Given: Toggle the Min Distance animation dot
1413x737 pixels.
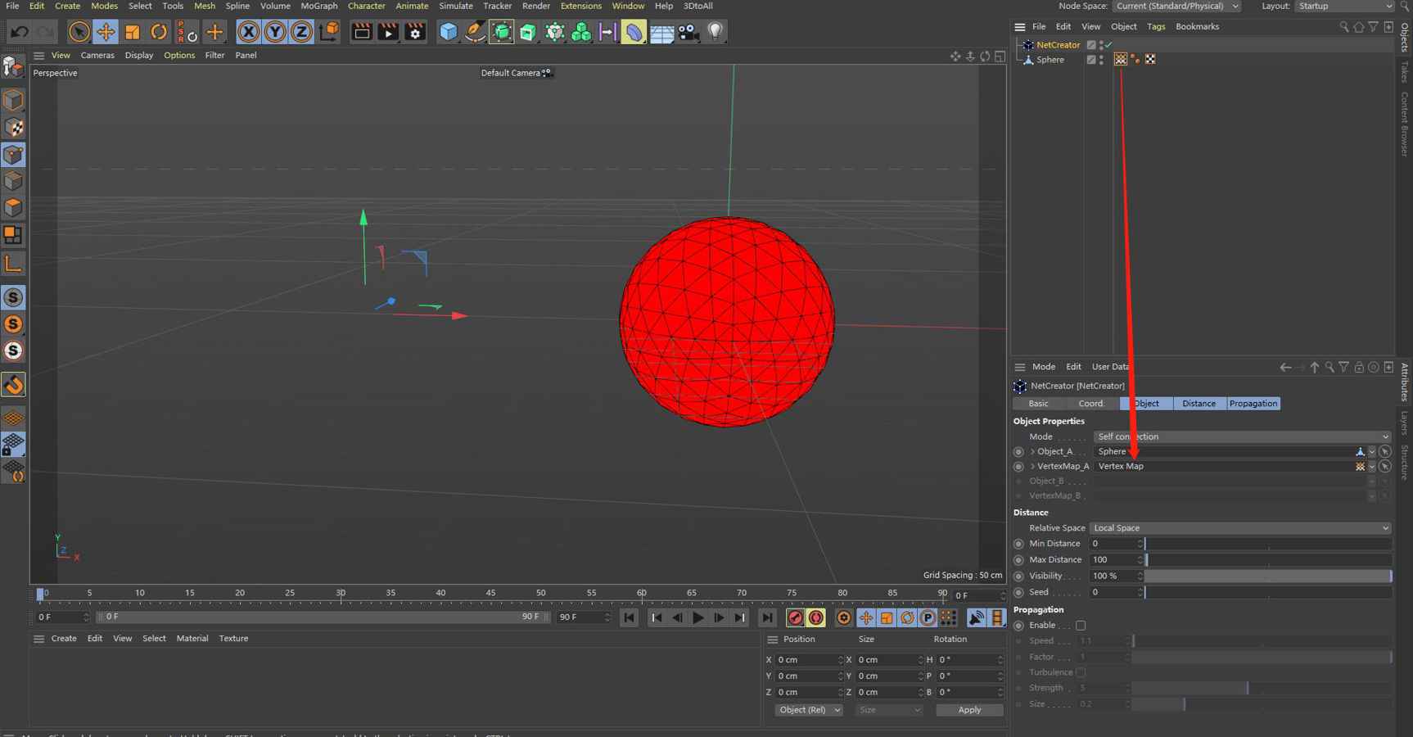Looking at the screenshot, I should click(1018, 544).
